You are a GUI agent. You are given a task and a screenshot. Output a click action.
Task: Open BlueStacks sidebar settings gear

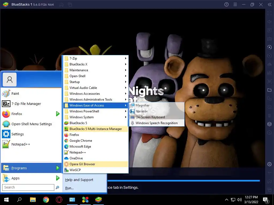coord(269,164)
